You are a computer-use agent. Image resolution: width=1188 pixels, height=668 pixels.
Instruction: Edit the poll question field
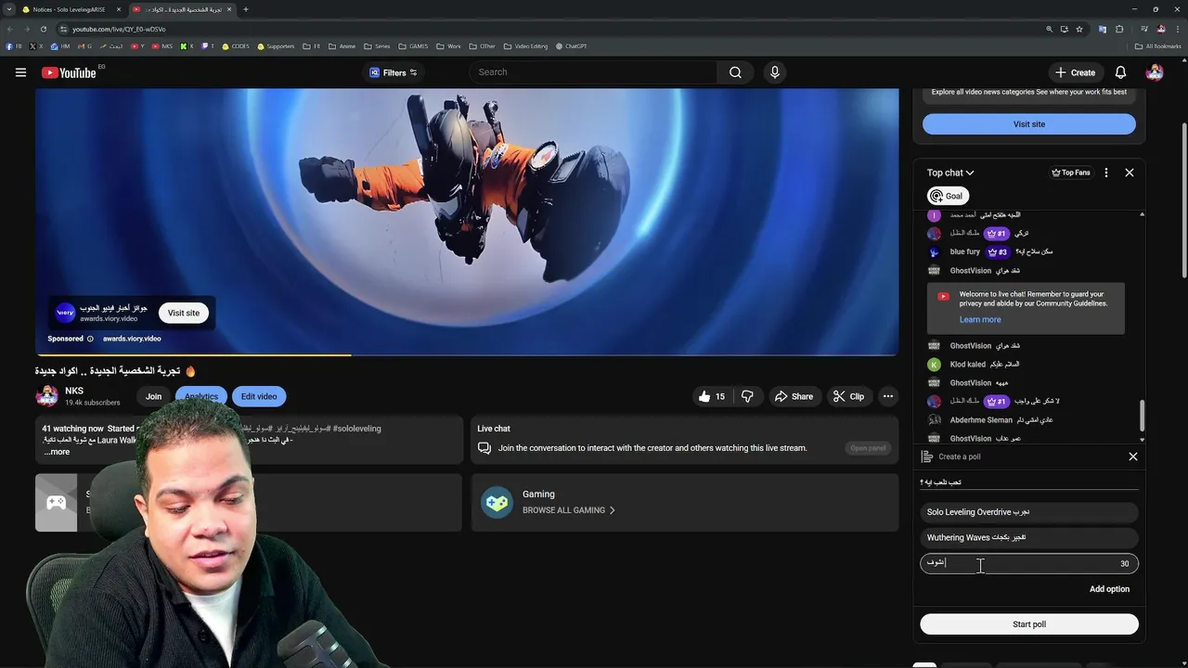point(1029,482)
